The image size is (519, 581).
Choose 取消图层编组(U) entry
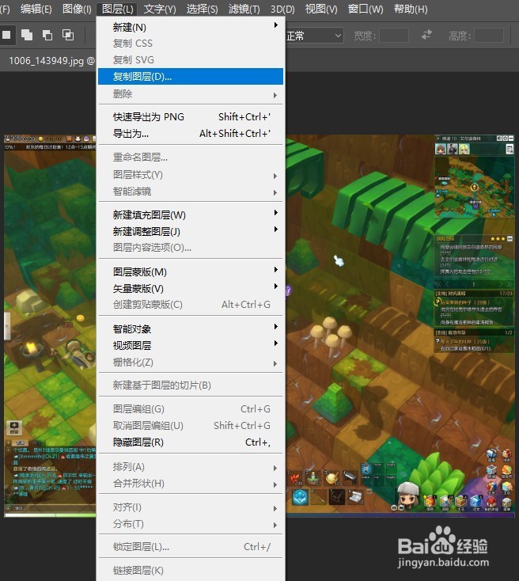pyautogui.click(x=191, y=425)
